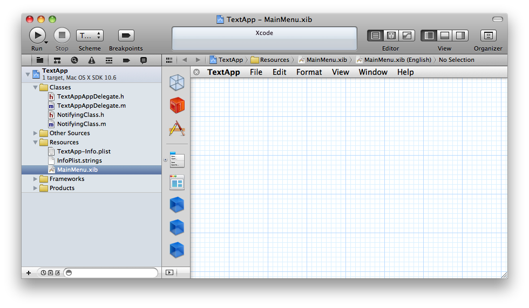Open the Format menu in menu editor
The width and height of the screenshot is (529, 308).
[x=309, y=72]
